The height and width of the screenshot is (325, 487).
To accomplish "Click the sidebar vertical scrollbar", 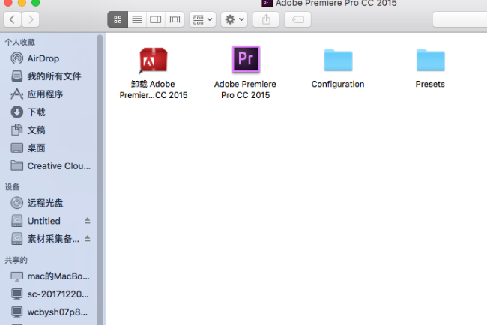I will pos(100,180).
